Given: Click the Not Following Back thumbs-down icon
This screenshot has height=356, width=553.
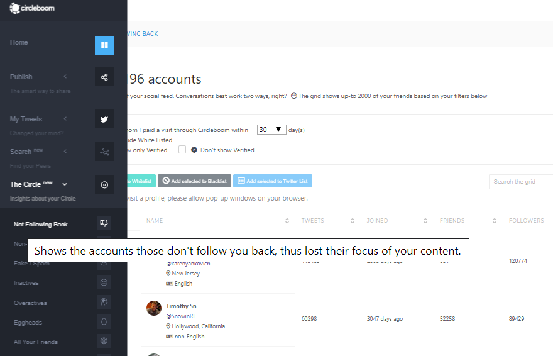Looking at the screenshot, I should (104, 223).
